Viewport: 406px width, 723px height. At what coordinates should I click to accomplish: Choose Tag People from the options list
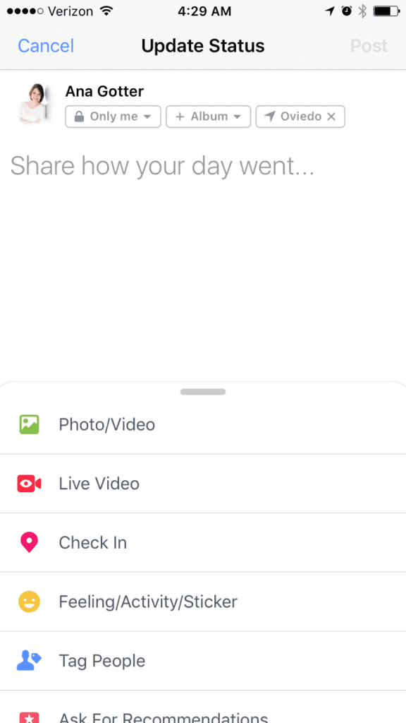[x=101, y=661]
